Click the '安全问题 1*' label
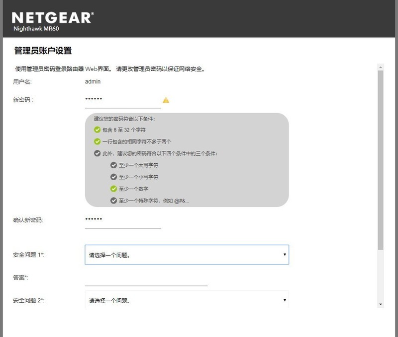The width and height of the screenshot is (398, 337). pos(28,255)
